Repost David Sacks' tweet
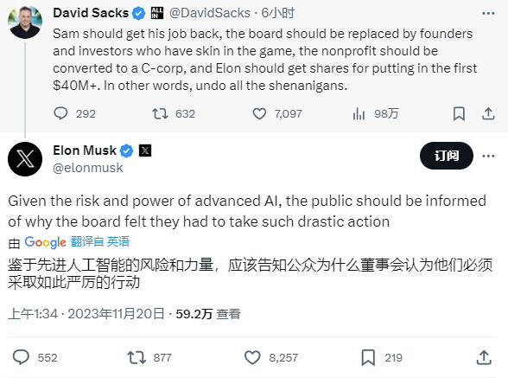The image size is (508, 378). click(x=160, y=113)
